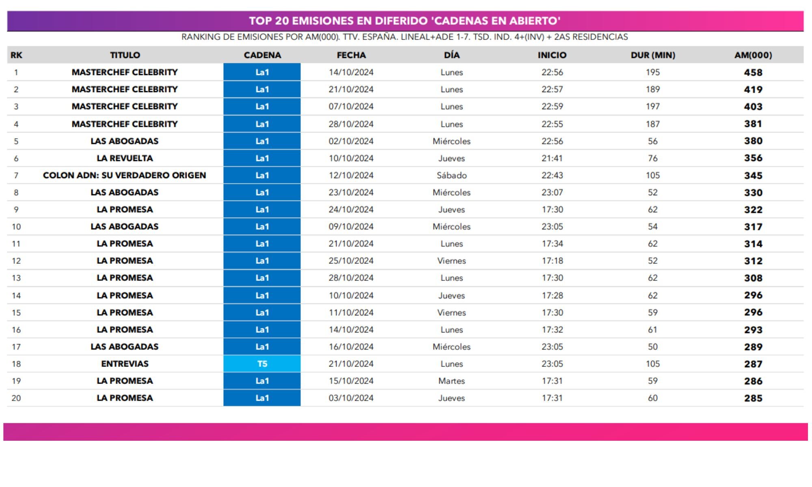Click the RK column header

click(x=16, y=55)
